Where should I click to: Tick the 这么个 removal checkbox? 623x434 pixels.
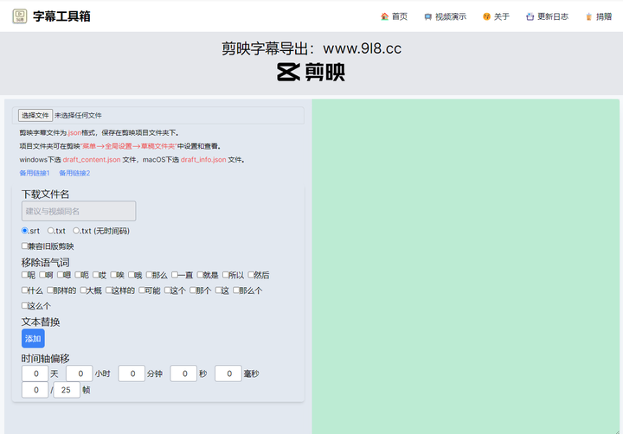coord(24,305)
